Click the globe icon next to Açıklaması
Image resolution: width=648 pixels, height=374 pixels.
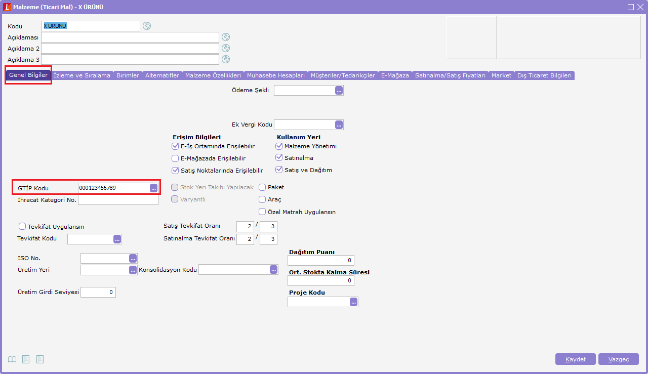(226, 37)
